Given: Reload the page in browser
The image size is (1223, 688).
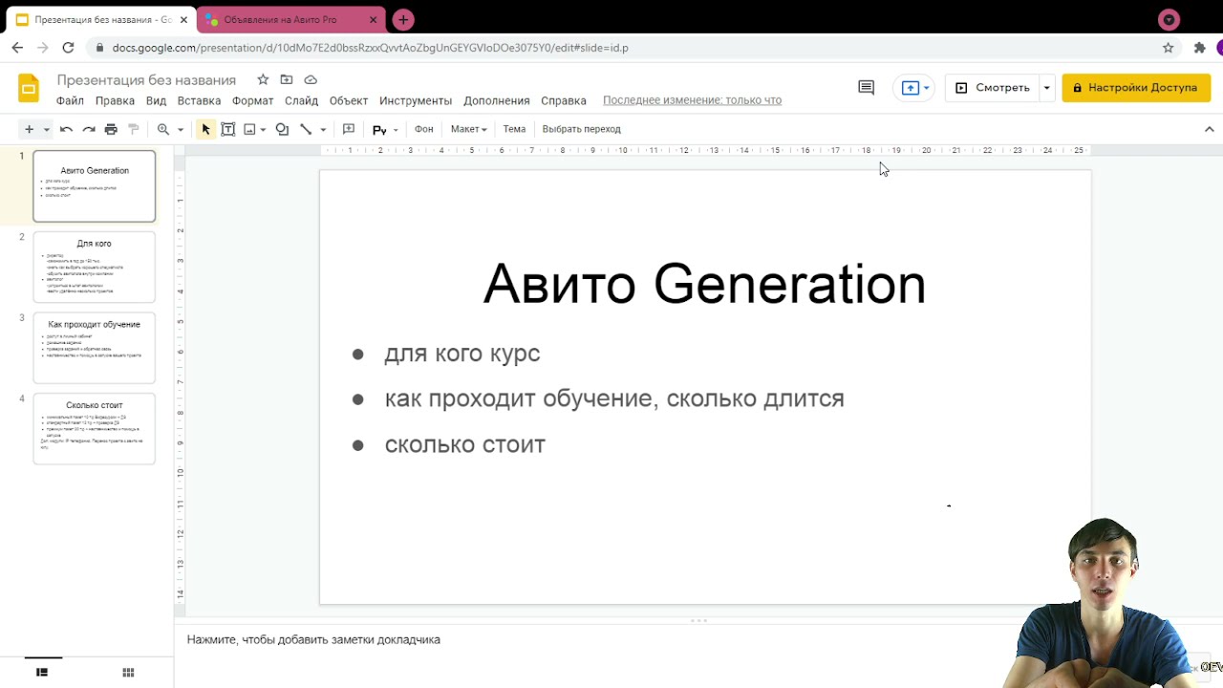Looking at the screenshot, I should pos(68,48).
